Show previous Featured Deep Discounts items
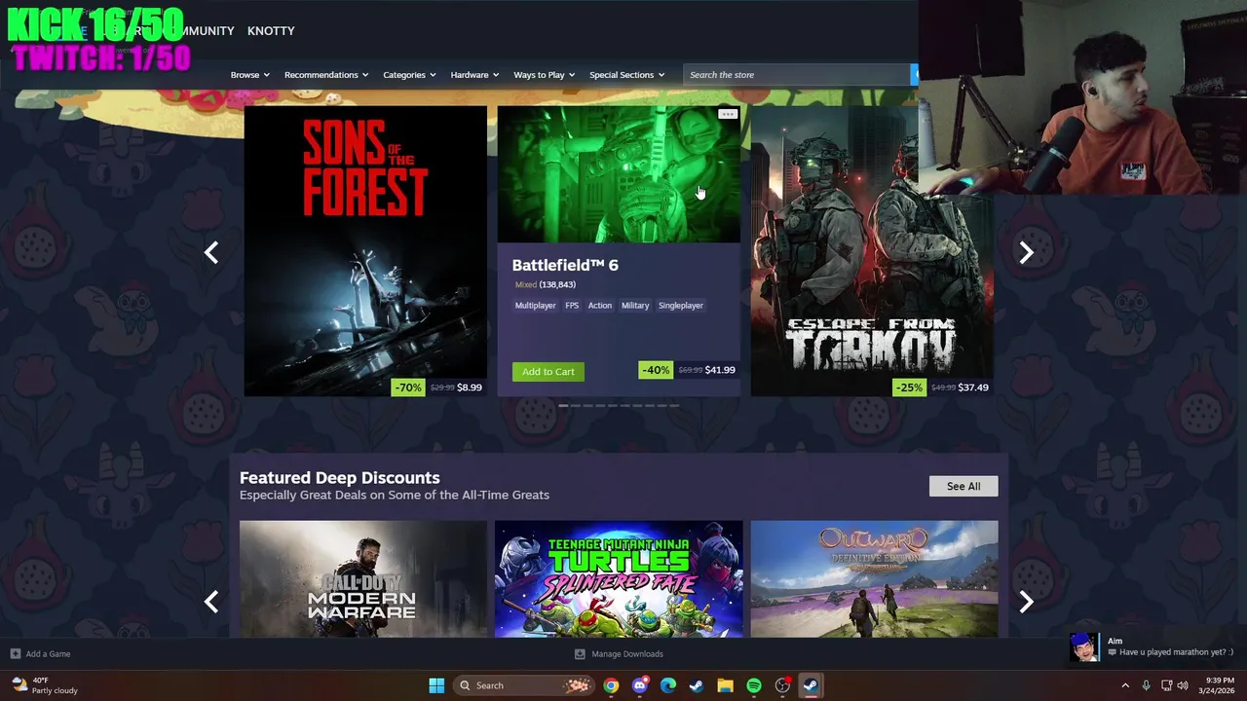This screenshot has width=1247, height=701. click(x=211, y=602)
